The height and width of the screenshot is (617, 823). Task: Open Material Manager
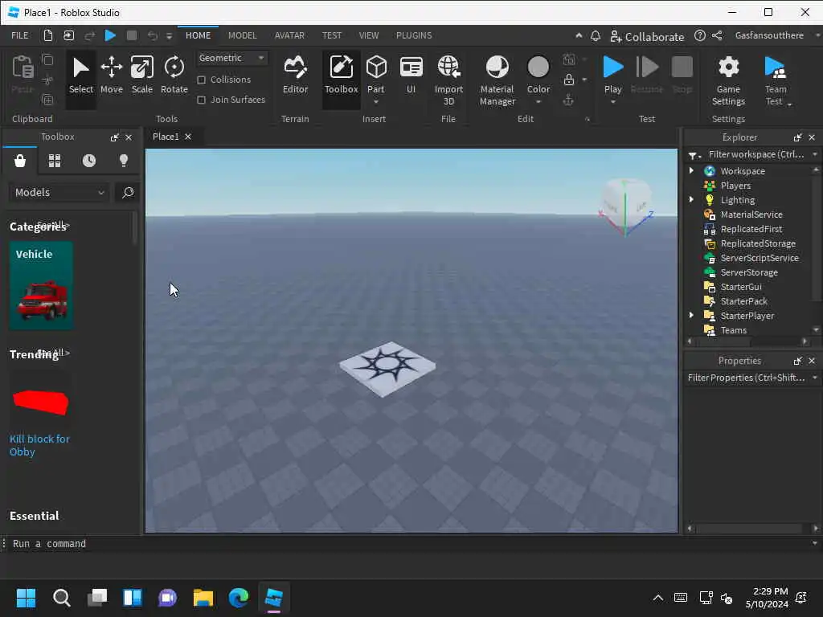tap(497, 80)
